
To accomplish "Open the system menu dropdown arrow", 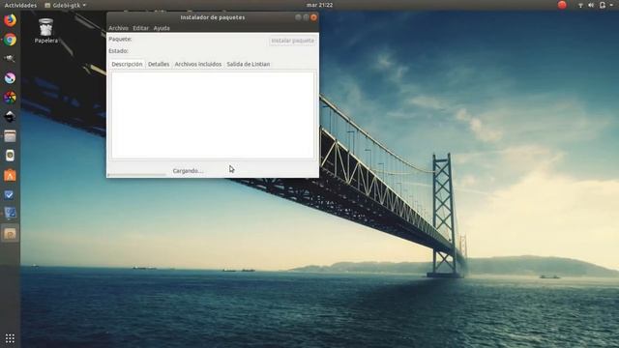I will click(611, 5).
